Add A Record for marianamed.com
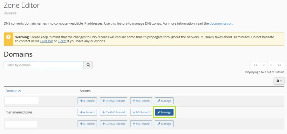This screenshot has height=134, width=287. coord(87,112)
